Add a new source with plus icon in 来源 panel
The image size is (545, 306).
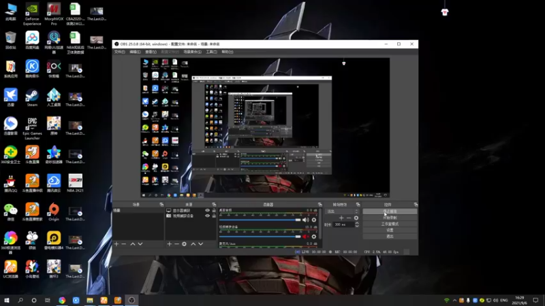click(169, 244)
